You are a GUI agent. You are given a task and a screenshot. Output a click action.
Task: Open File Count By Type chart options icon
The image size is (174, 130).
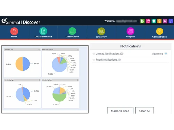[x=78, y=50]
